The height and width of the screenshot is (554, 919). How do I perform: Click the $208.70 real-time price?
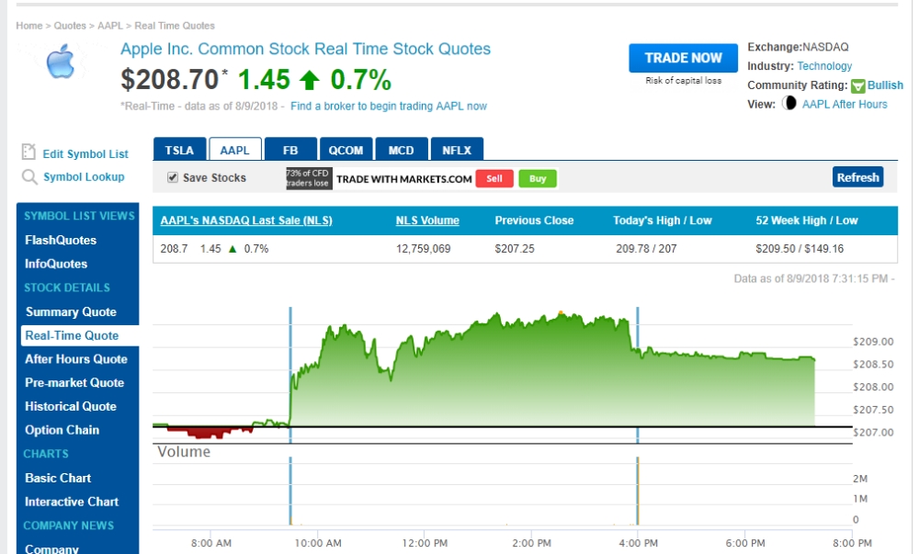pyautogui.click(x=169, y=80)
